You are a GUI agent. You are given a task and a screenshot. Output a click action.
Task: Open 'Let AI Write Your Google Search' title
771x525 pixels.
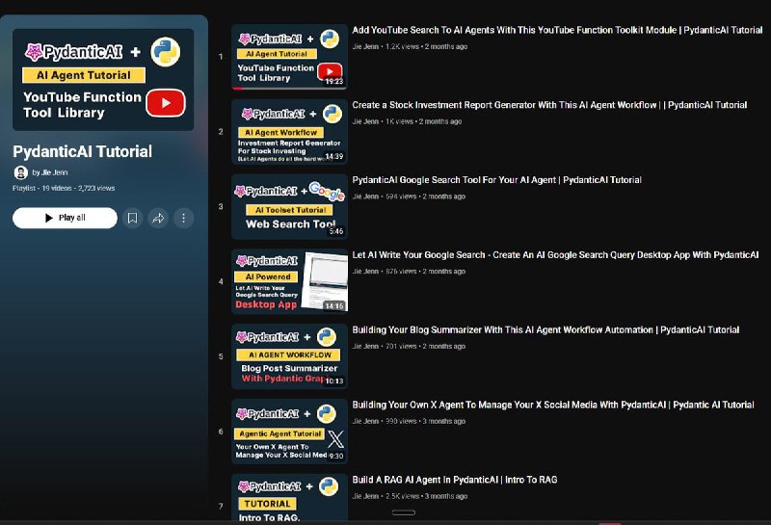[555, 254]
